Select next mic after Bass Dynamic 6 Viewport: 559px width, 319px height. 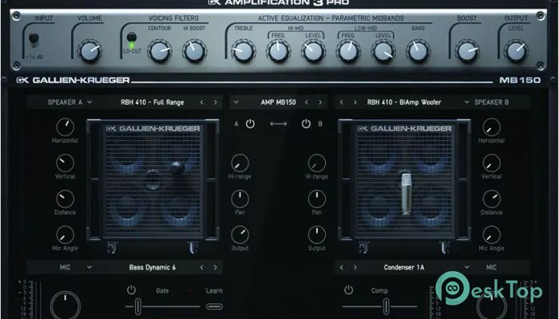[x=215, y=267]
